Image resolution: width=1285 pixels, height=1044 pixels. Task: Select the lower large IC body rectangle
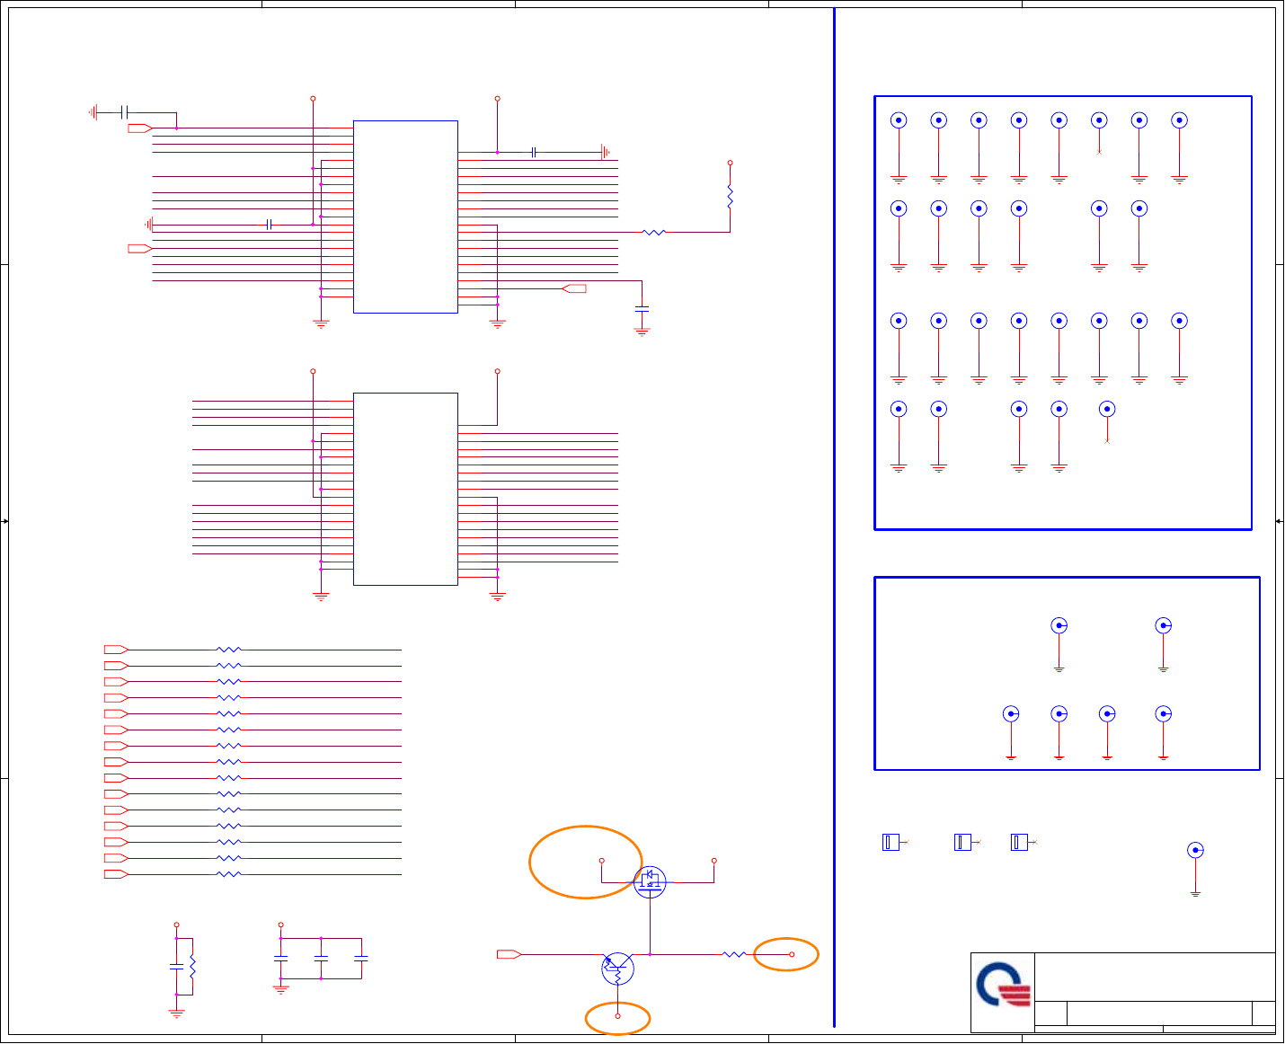(x=405, y=489)
